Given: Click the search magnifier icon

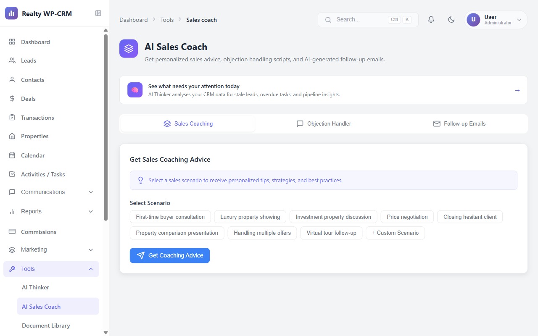Looking at the screenshot, I should coord(329,20).
